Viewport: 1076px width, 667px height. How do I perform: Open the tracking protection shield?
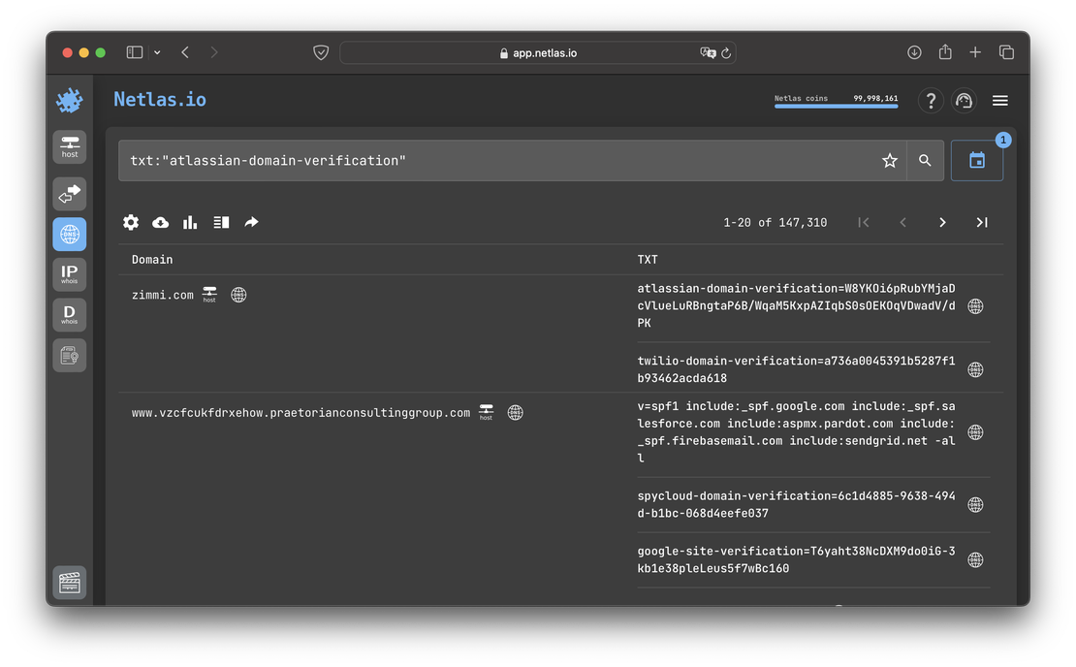tap(321, 51)
